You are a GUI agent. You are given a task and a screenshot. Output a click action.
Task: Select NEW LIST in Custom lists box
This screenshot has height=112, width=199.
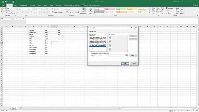[x=98, y=36]
